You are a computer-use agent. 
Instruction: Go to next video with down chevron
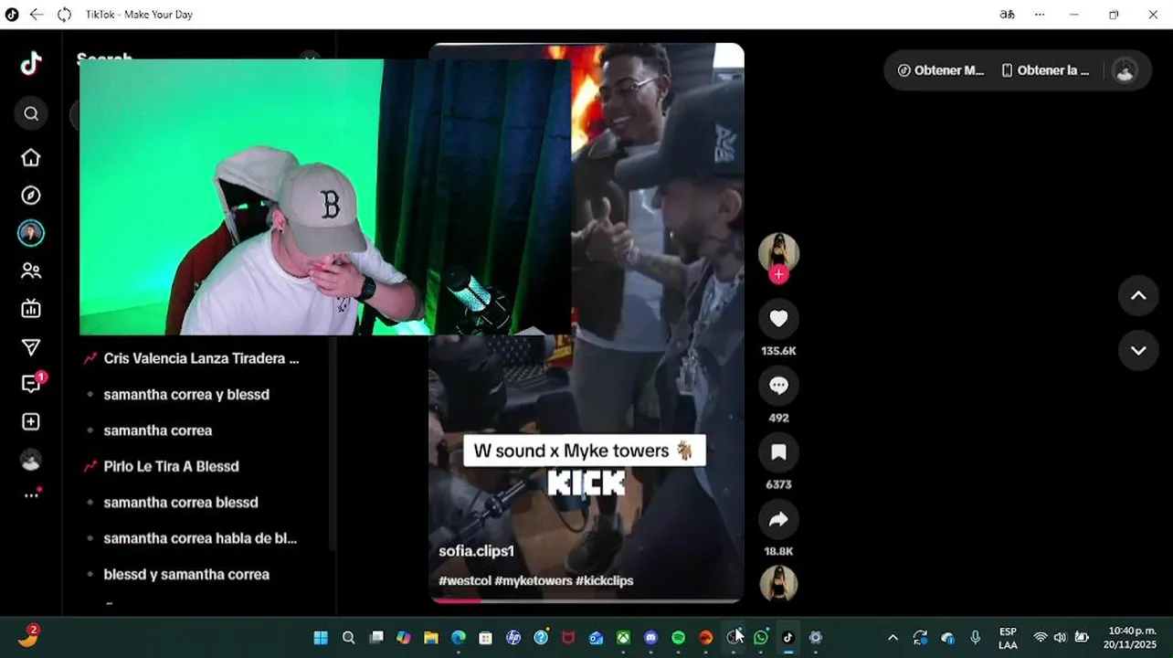(1138, 350)
